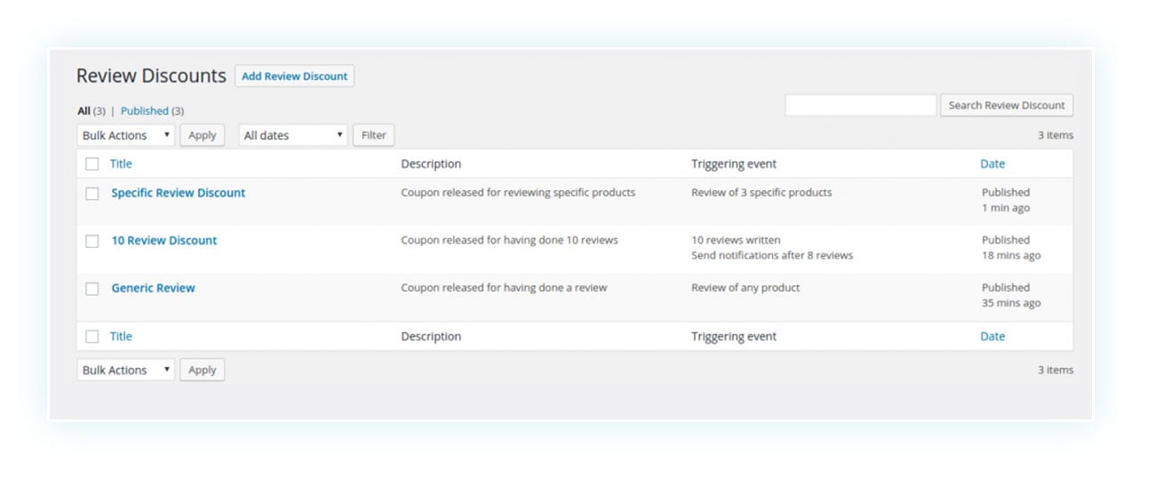Expand the All dates filter dropdown
Viewport: 1155px width, 487px height.
point(293,135)
